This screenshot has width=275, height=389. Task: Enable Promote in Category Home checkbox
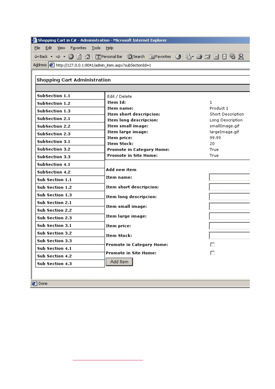pyautogui.click(x=212, y=245)
